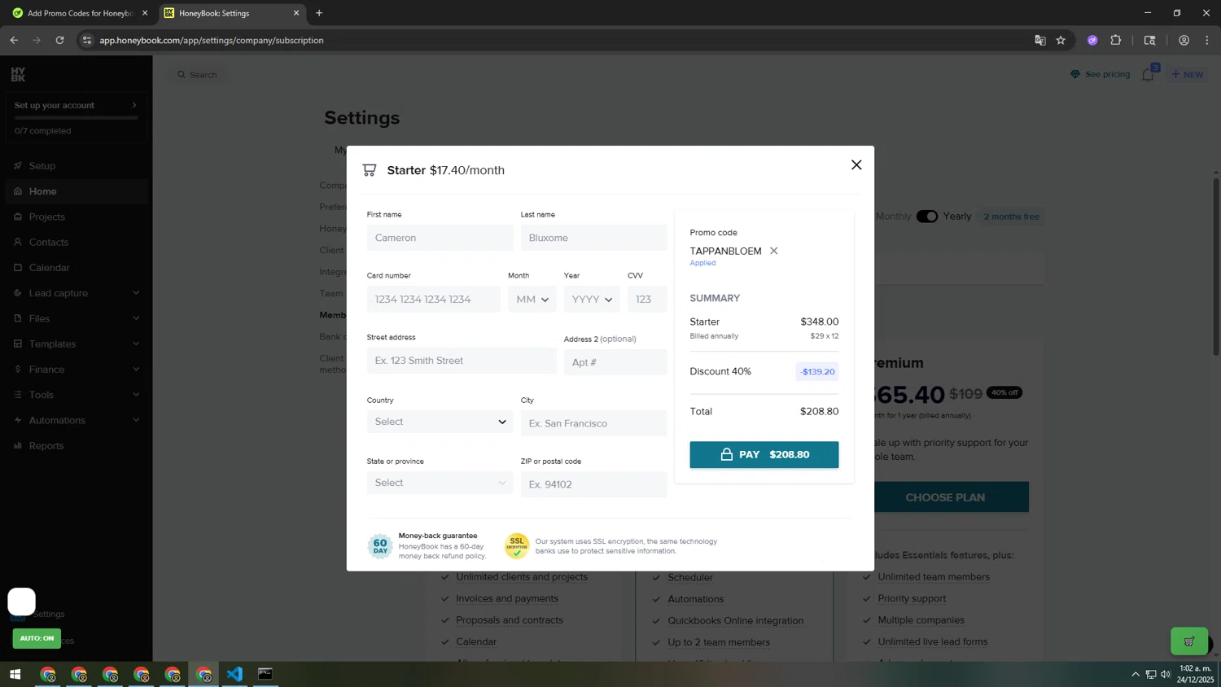Reload the current page
The height and width of the screenshot is (687, 1221).
(x=59, y=40)
